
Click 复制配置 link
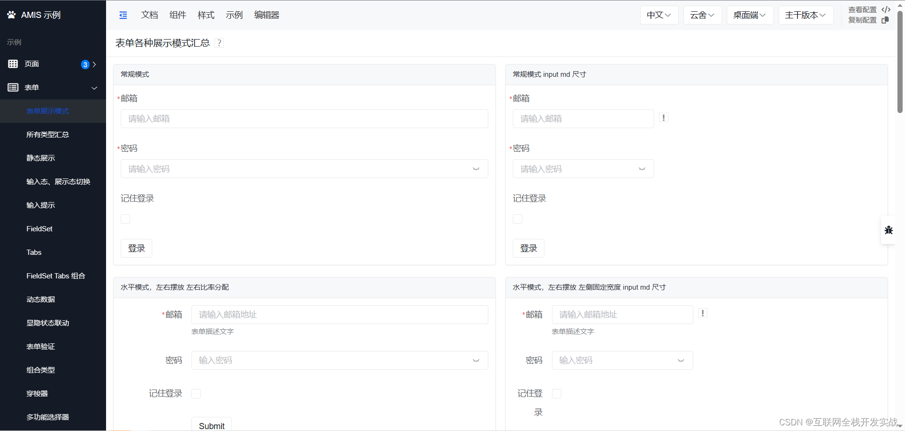tap(863, 20)
